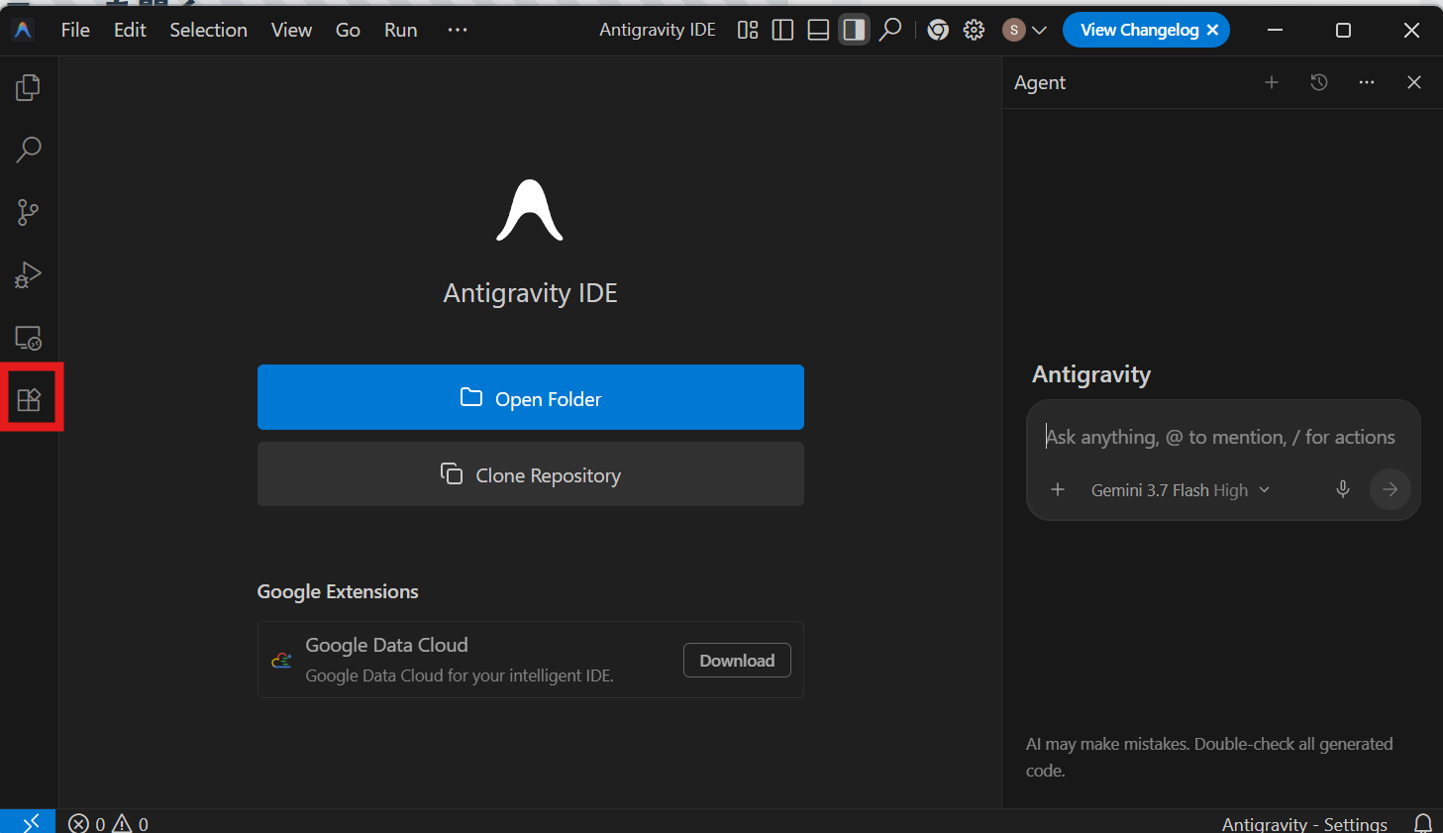Show more menu items via ellipsis

pyautogui.click(x=458, y=30)
